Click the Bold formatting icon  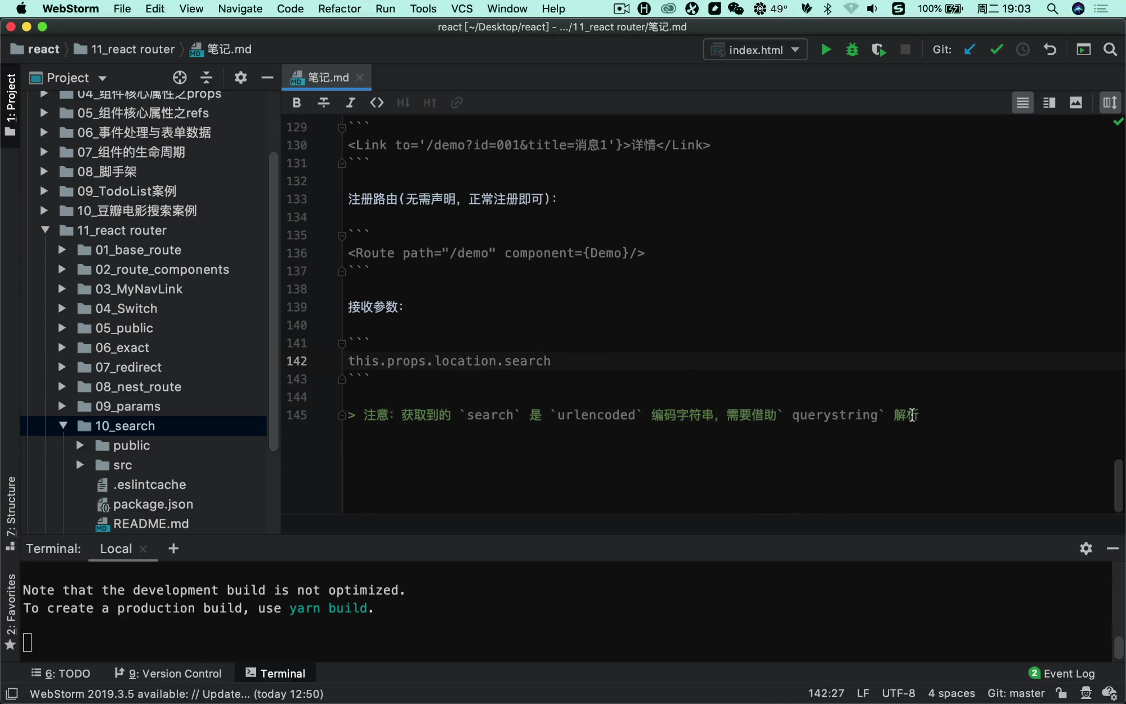(297, 103)
